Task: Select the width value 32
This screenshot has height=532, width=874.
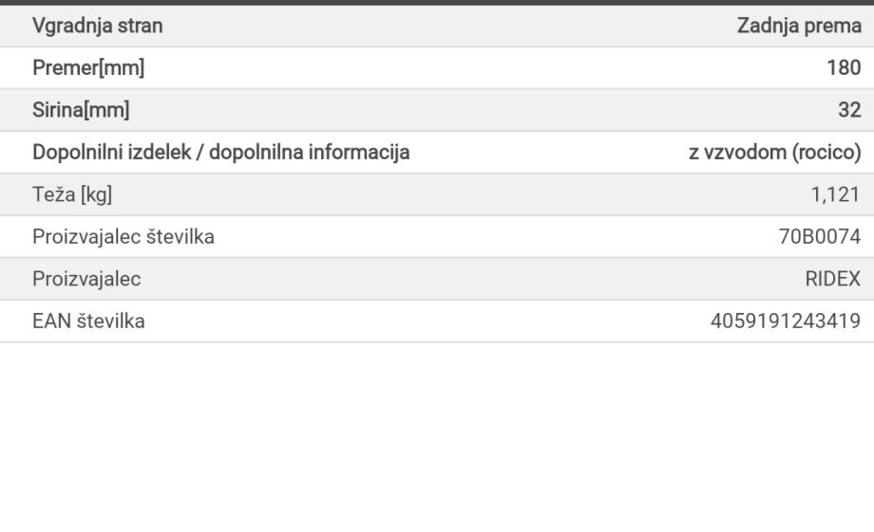Action: (848, 110)
